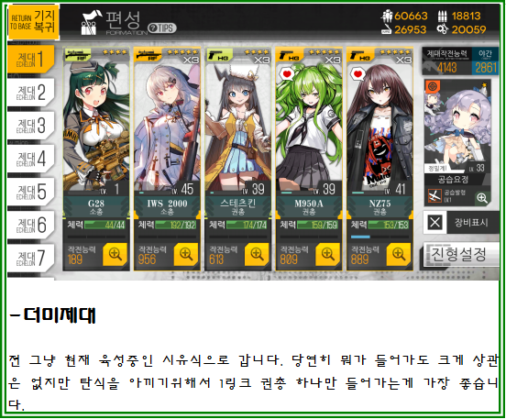Zoom into fairy skill with magnifier icon
The width and height of the screenshot is (506, 419).
482,197
